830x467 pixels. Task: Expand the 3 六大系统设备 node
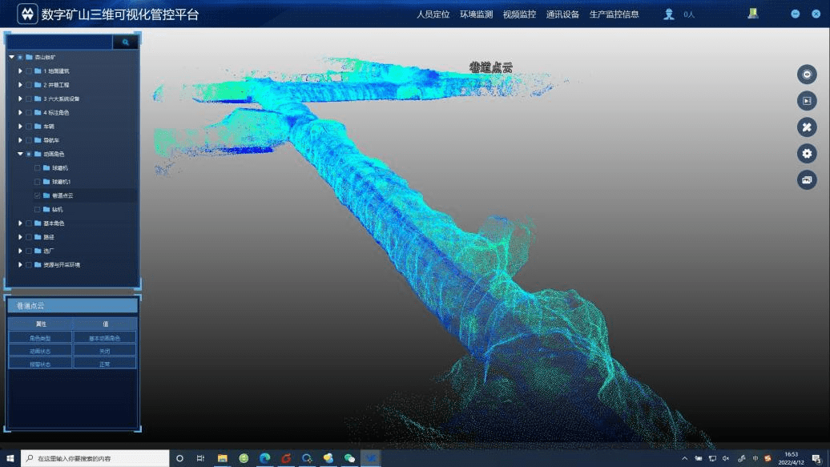pyautogui.click(x=20, y=99)
